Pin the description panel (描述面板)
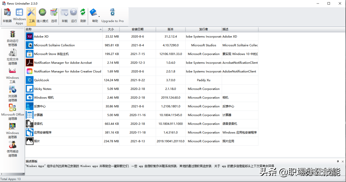 click(338, 162)
